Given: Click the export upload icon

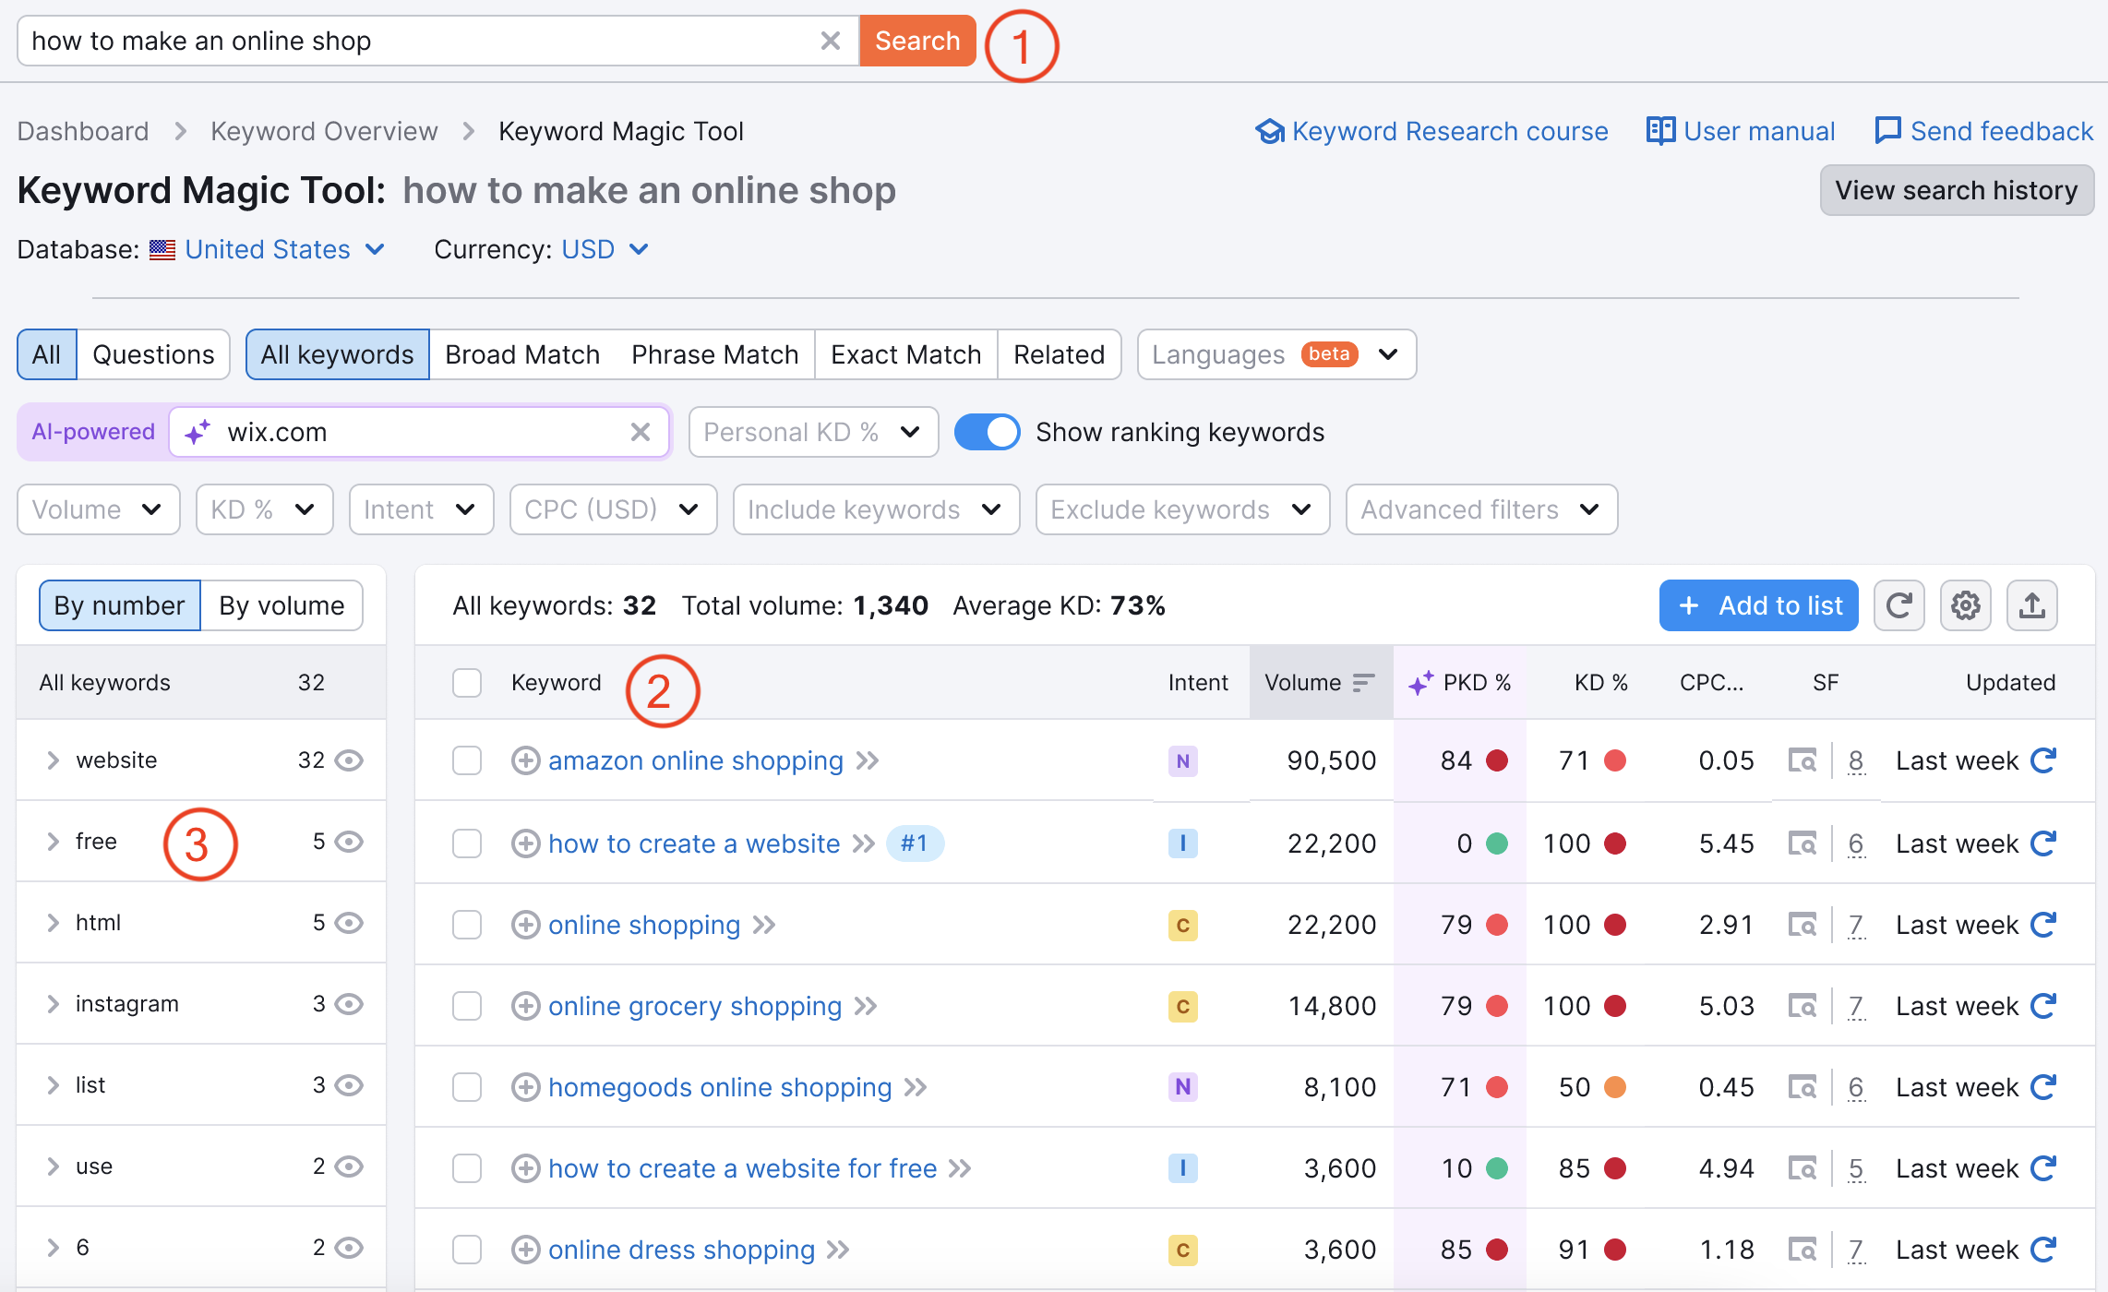Looking at the screenshot, I should tap(2031, 605).
